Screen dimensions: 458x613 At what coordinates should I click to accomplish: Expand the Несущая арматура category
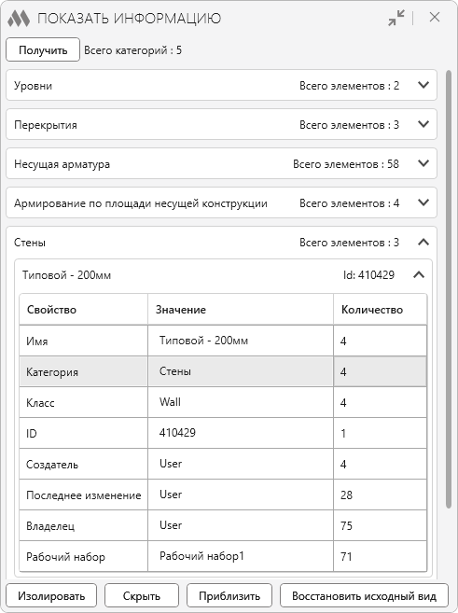pyautogui.click(x=423, y=163)
